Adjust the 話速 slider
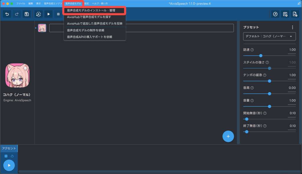 click(261, 56)
